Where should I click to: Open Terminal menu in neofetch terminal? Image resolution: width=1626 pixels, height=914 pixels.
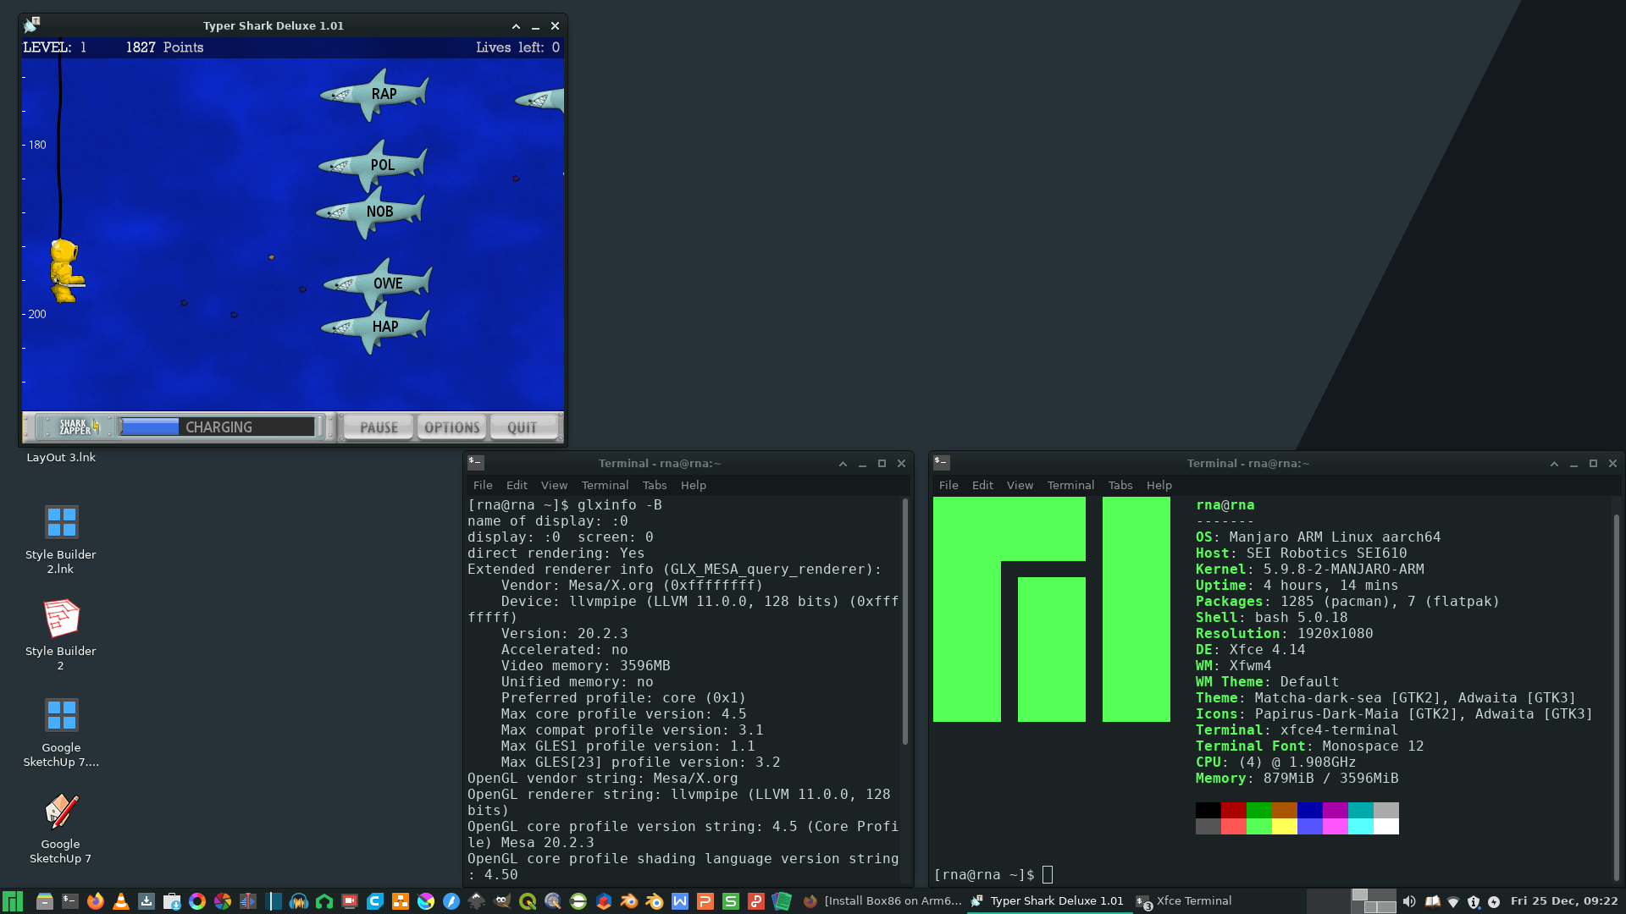pyautogui.click(x=1070, y=485)
